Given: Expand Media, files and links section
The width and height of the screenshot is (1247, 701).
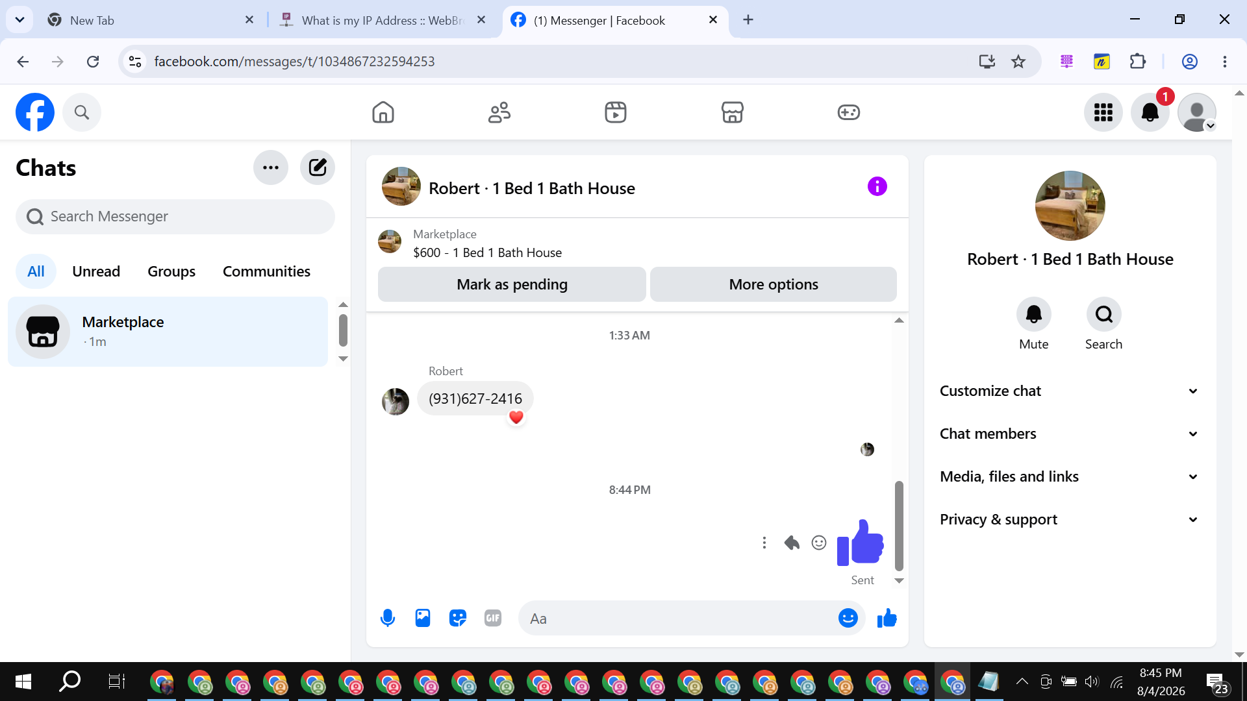Looking at the screenshot, I should pos(1070,476).
